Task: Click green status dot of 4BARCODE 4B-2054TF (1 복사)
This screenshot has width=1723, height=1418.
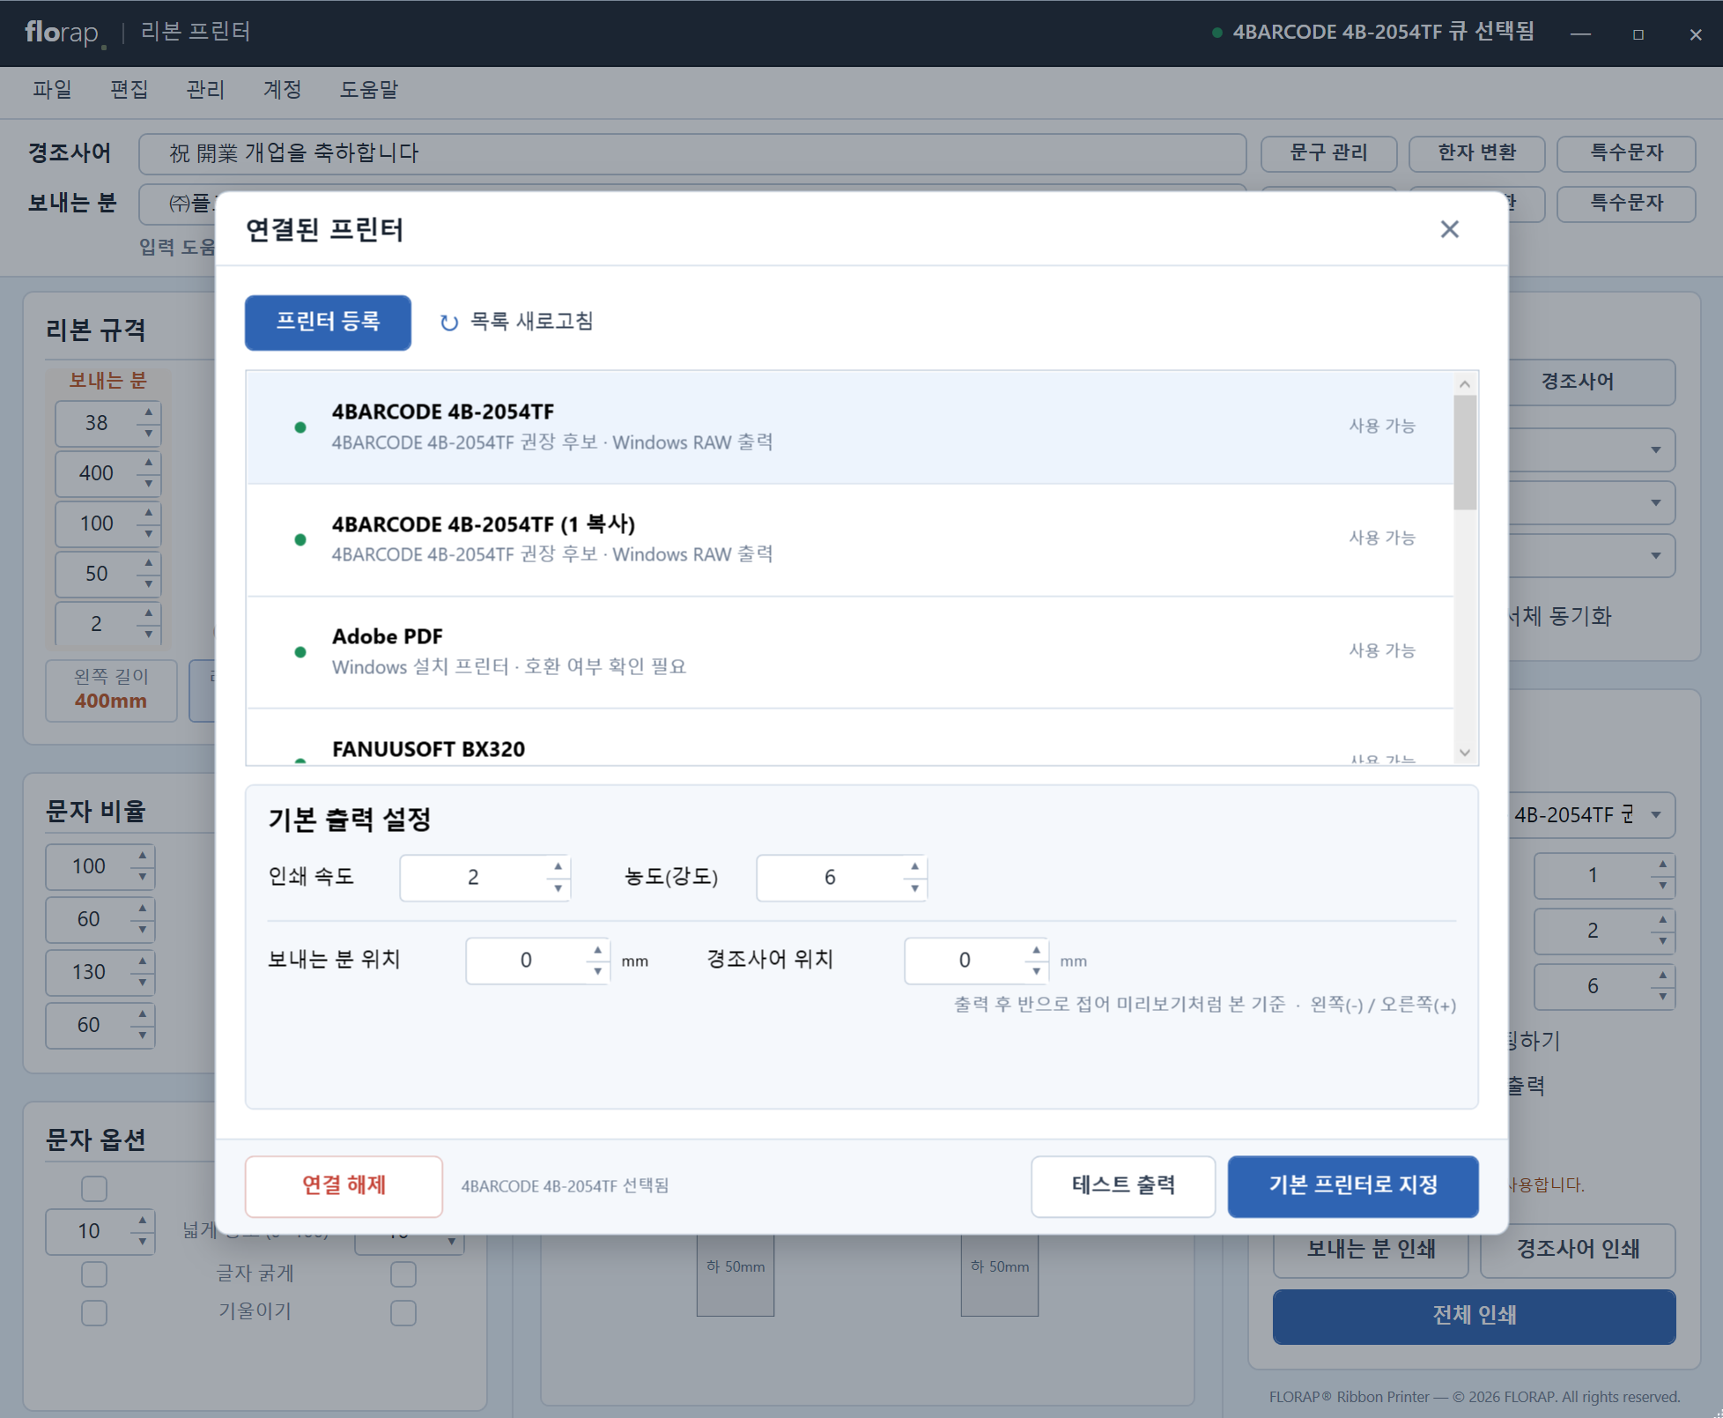Action: point(300,539)
